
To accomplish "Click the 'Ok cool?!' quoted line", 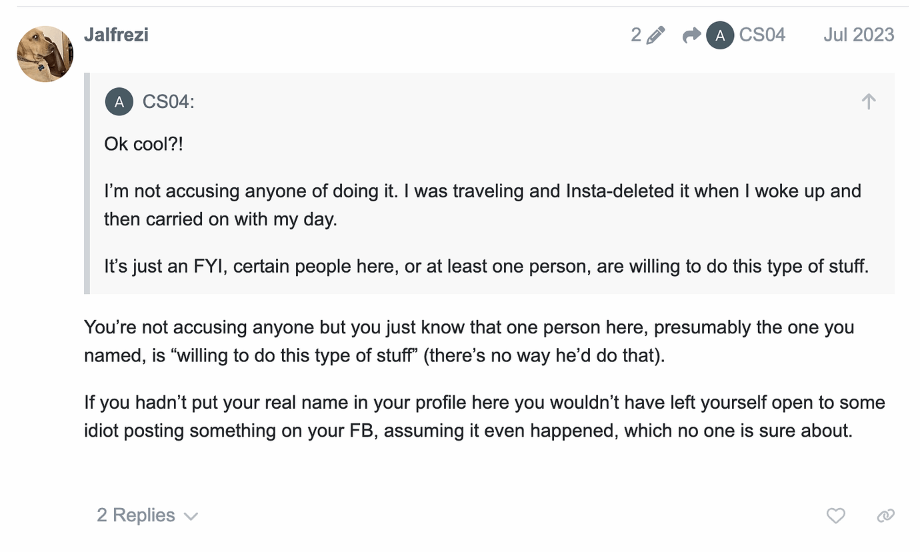I will pos(143,144).
